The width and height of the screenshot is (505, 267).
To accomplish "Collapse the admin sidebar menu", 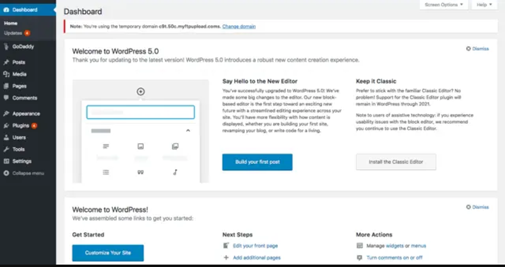I will point(24,173).
